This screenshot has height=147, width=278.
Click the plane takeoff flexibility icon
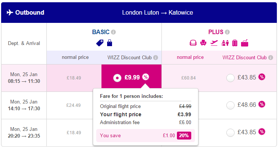[x=214, y=43]
